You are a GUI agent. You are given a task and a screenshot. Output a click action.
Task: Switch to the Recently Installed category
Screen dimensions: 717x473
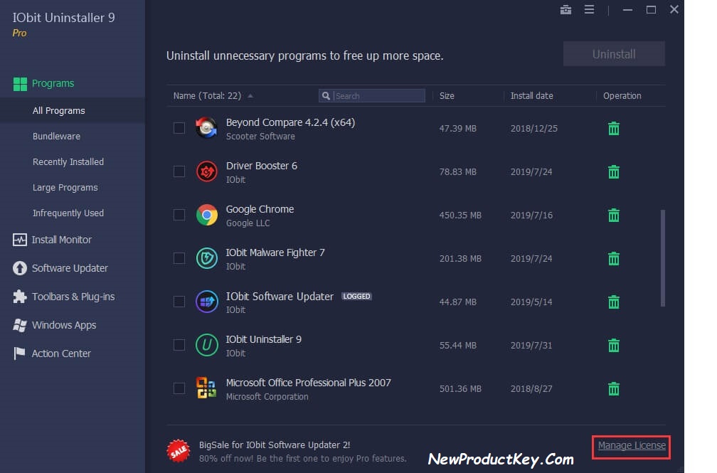68,161
